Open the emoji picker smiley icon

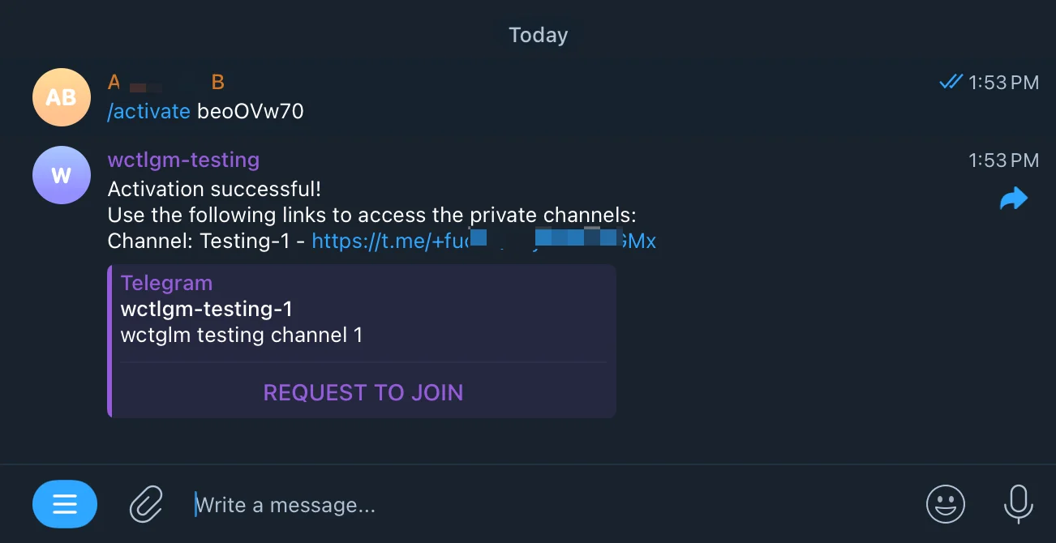(x=946, y=504)
